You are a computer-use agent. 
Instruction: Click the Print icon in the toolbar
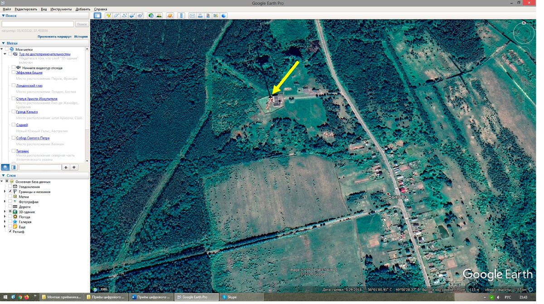(200, 15)
